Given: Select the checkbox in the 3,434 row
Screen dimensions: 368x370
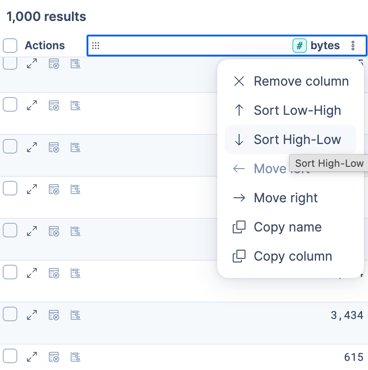Looking at the screenshot, I should [10, 314].
